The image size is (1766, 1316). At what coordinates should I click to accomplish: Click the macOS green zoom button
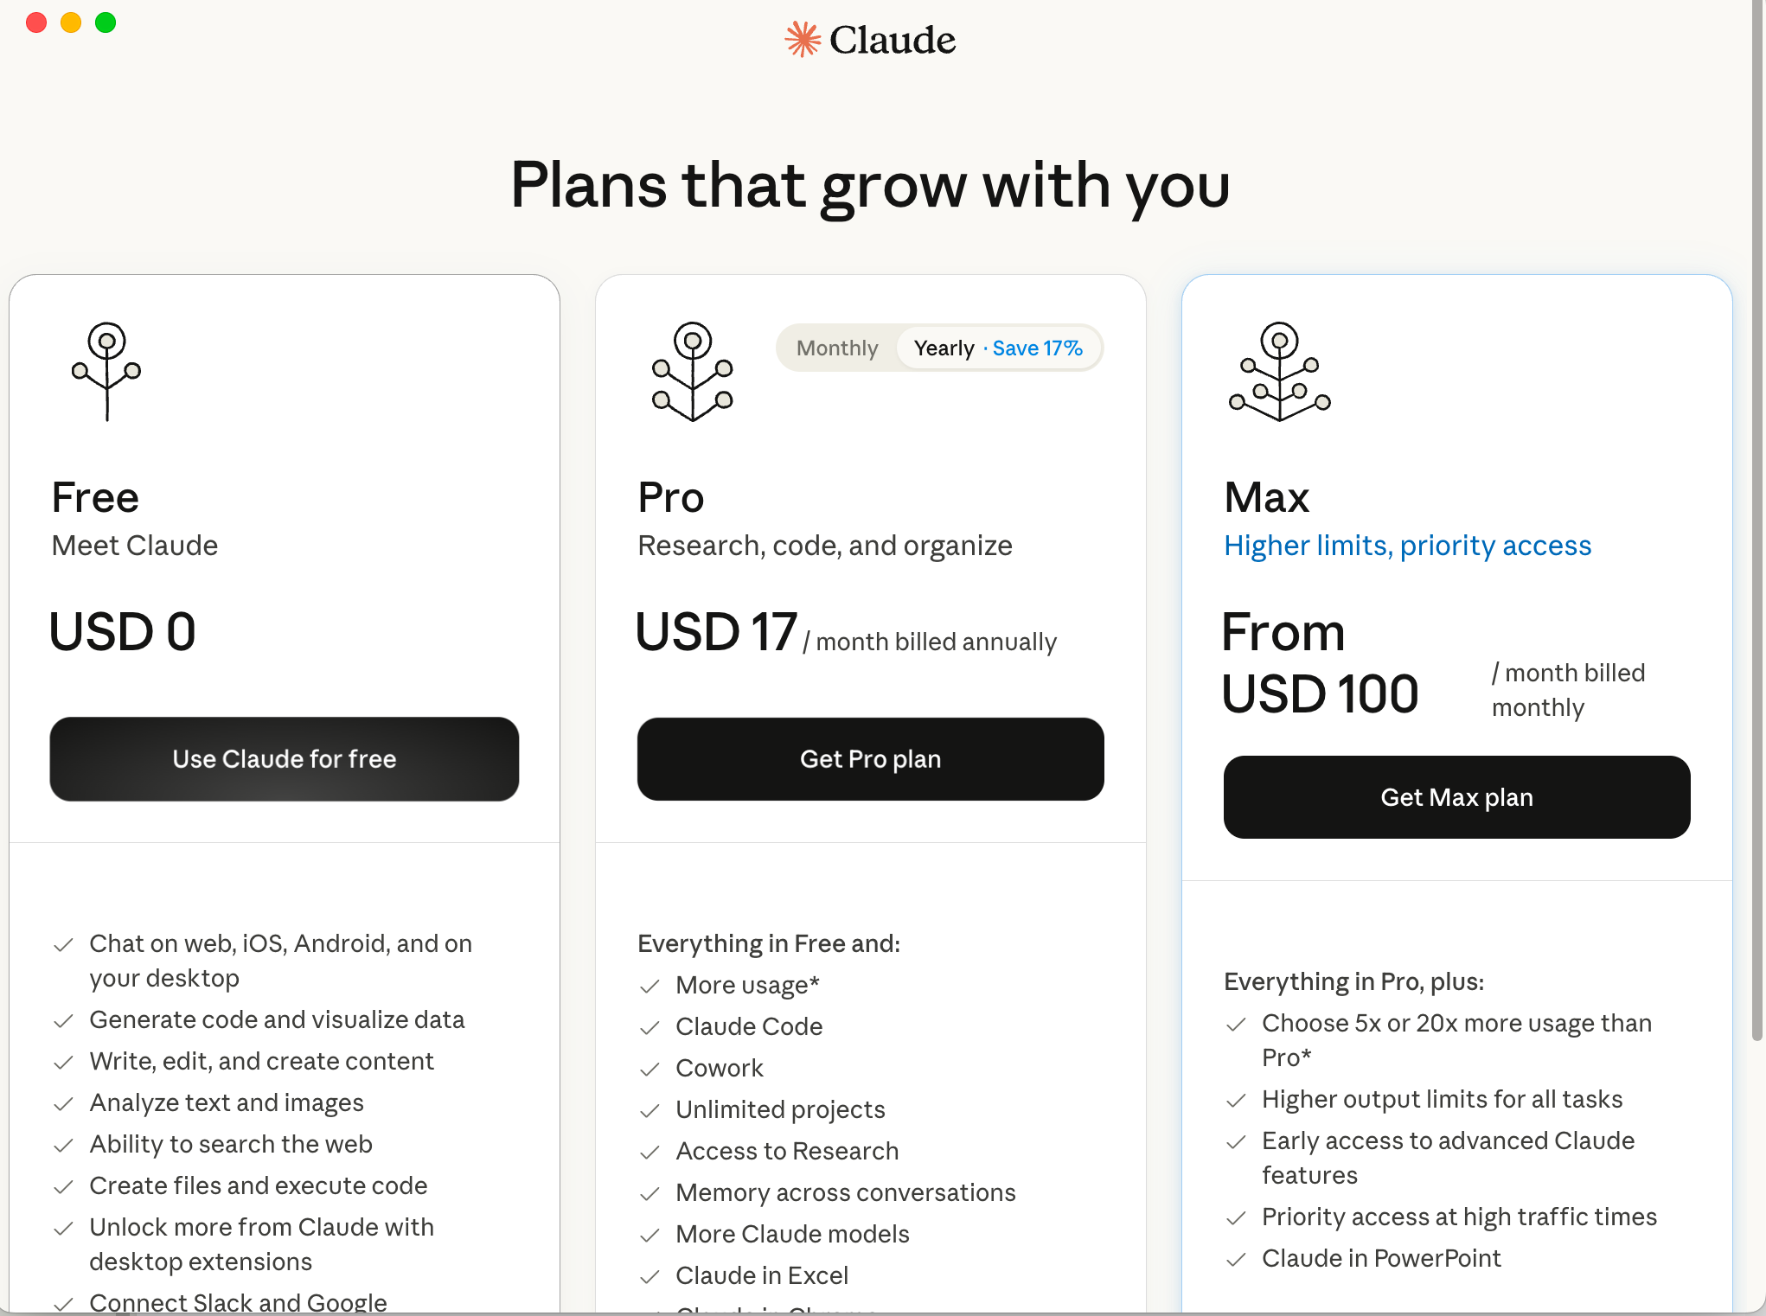pos(106,22)
